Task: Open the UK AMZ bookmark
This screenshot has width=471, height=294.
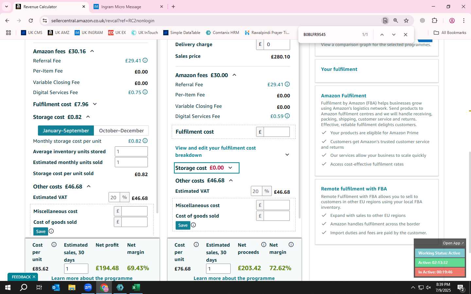Action: tap(59, 33)
